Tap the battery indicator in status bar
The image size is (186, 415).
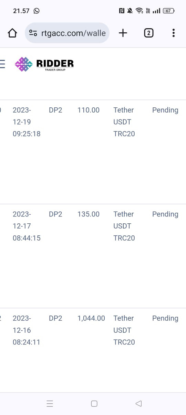click(168, 11)
